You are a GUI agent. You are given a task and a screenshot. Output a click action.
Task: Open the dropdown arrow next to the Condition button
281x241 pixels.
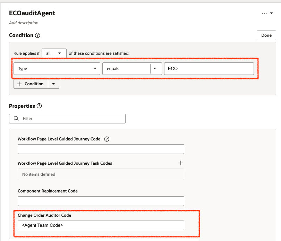(54, 84)
